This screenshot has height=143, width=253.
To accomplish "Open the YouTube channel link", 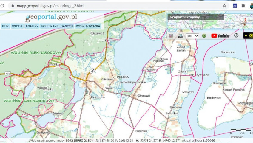I will [x=220, y=36].
